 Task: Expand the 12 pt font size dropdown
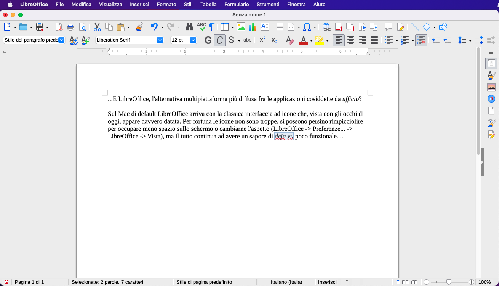pyautogui.click(x=193, y=40)
